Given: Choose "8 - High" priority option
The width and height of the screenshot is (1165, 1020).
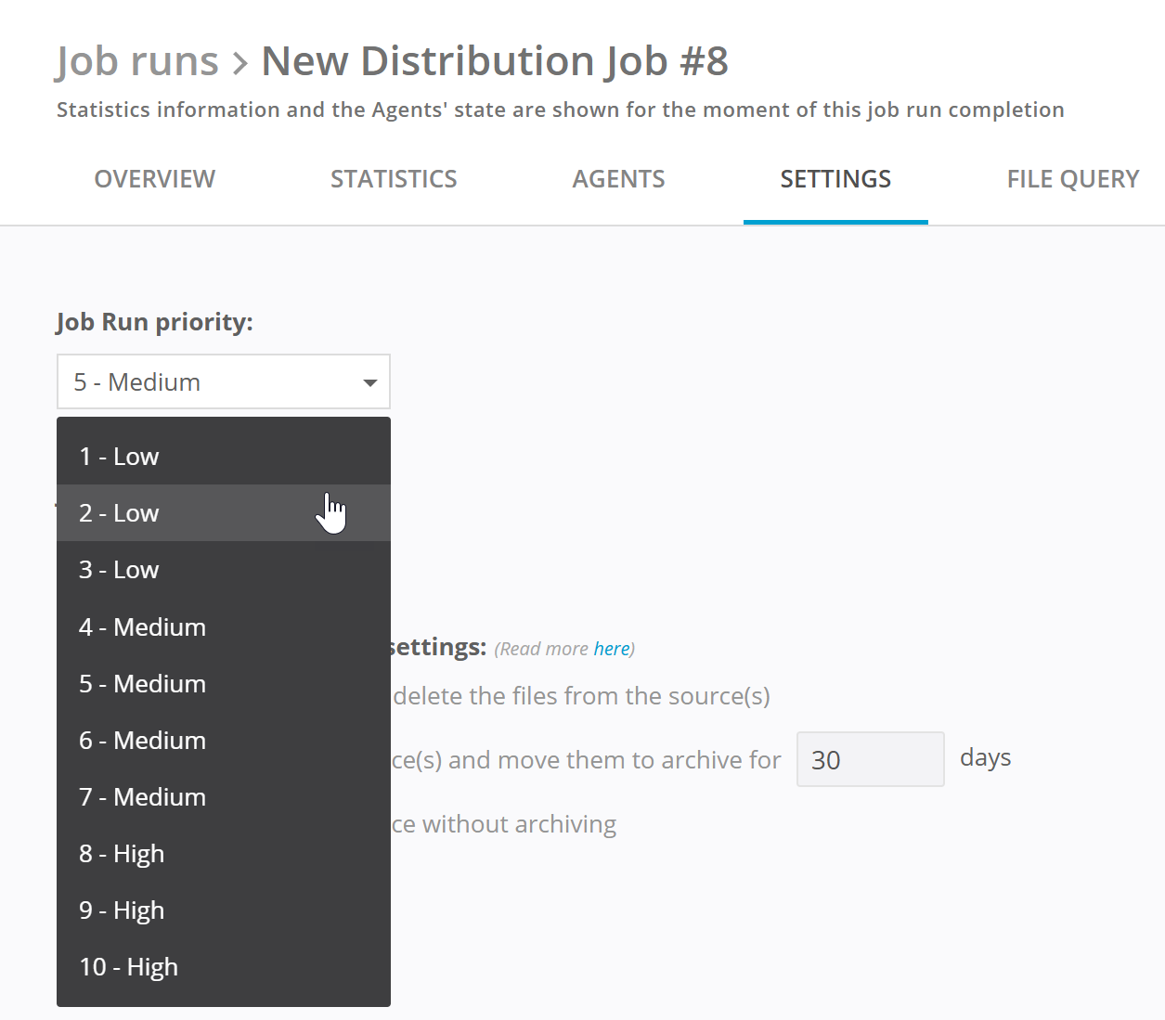Looking at the screenshot, I should 223,854.
